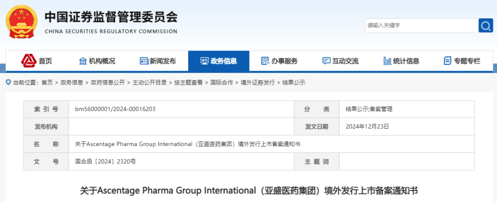Open the 专题专栏 navigation tab
This screenshot has width=497, height=202.
462,61
